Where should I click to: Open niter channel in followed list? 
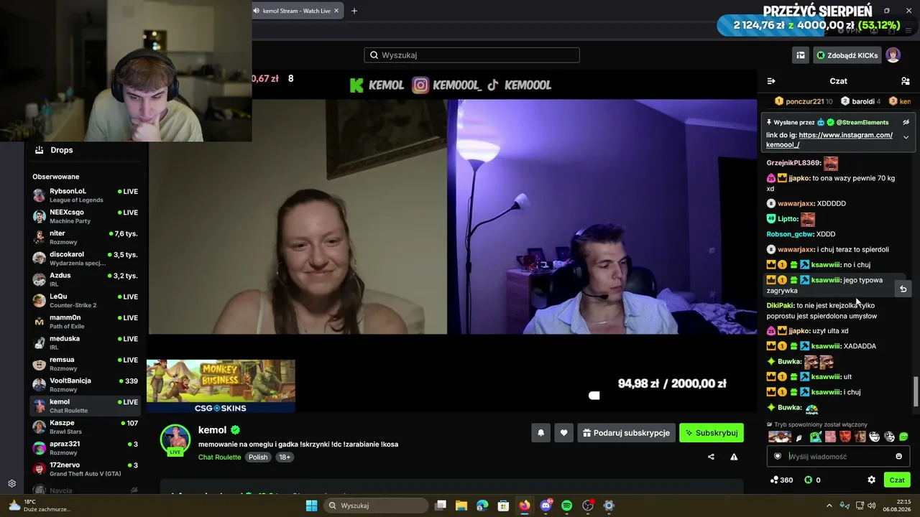point(85,237)
